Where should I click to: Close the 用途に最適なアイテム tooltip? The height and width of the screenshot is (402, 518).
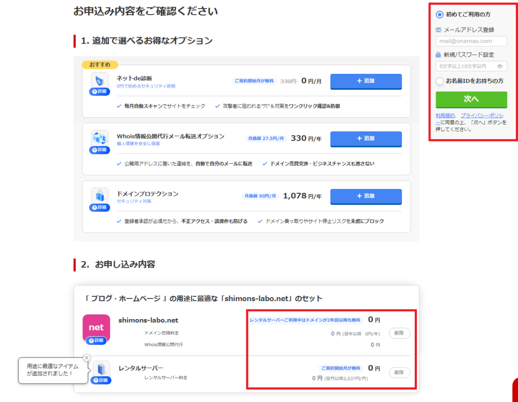(x=87, y=358)
